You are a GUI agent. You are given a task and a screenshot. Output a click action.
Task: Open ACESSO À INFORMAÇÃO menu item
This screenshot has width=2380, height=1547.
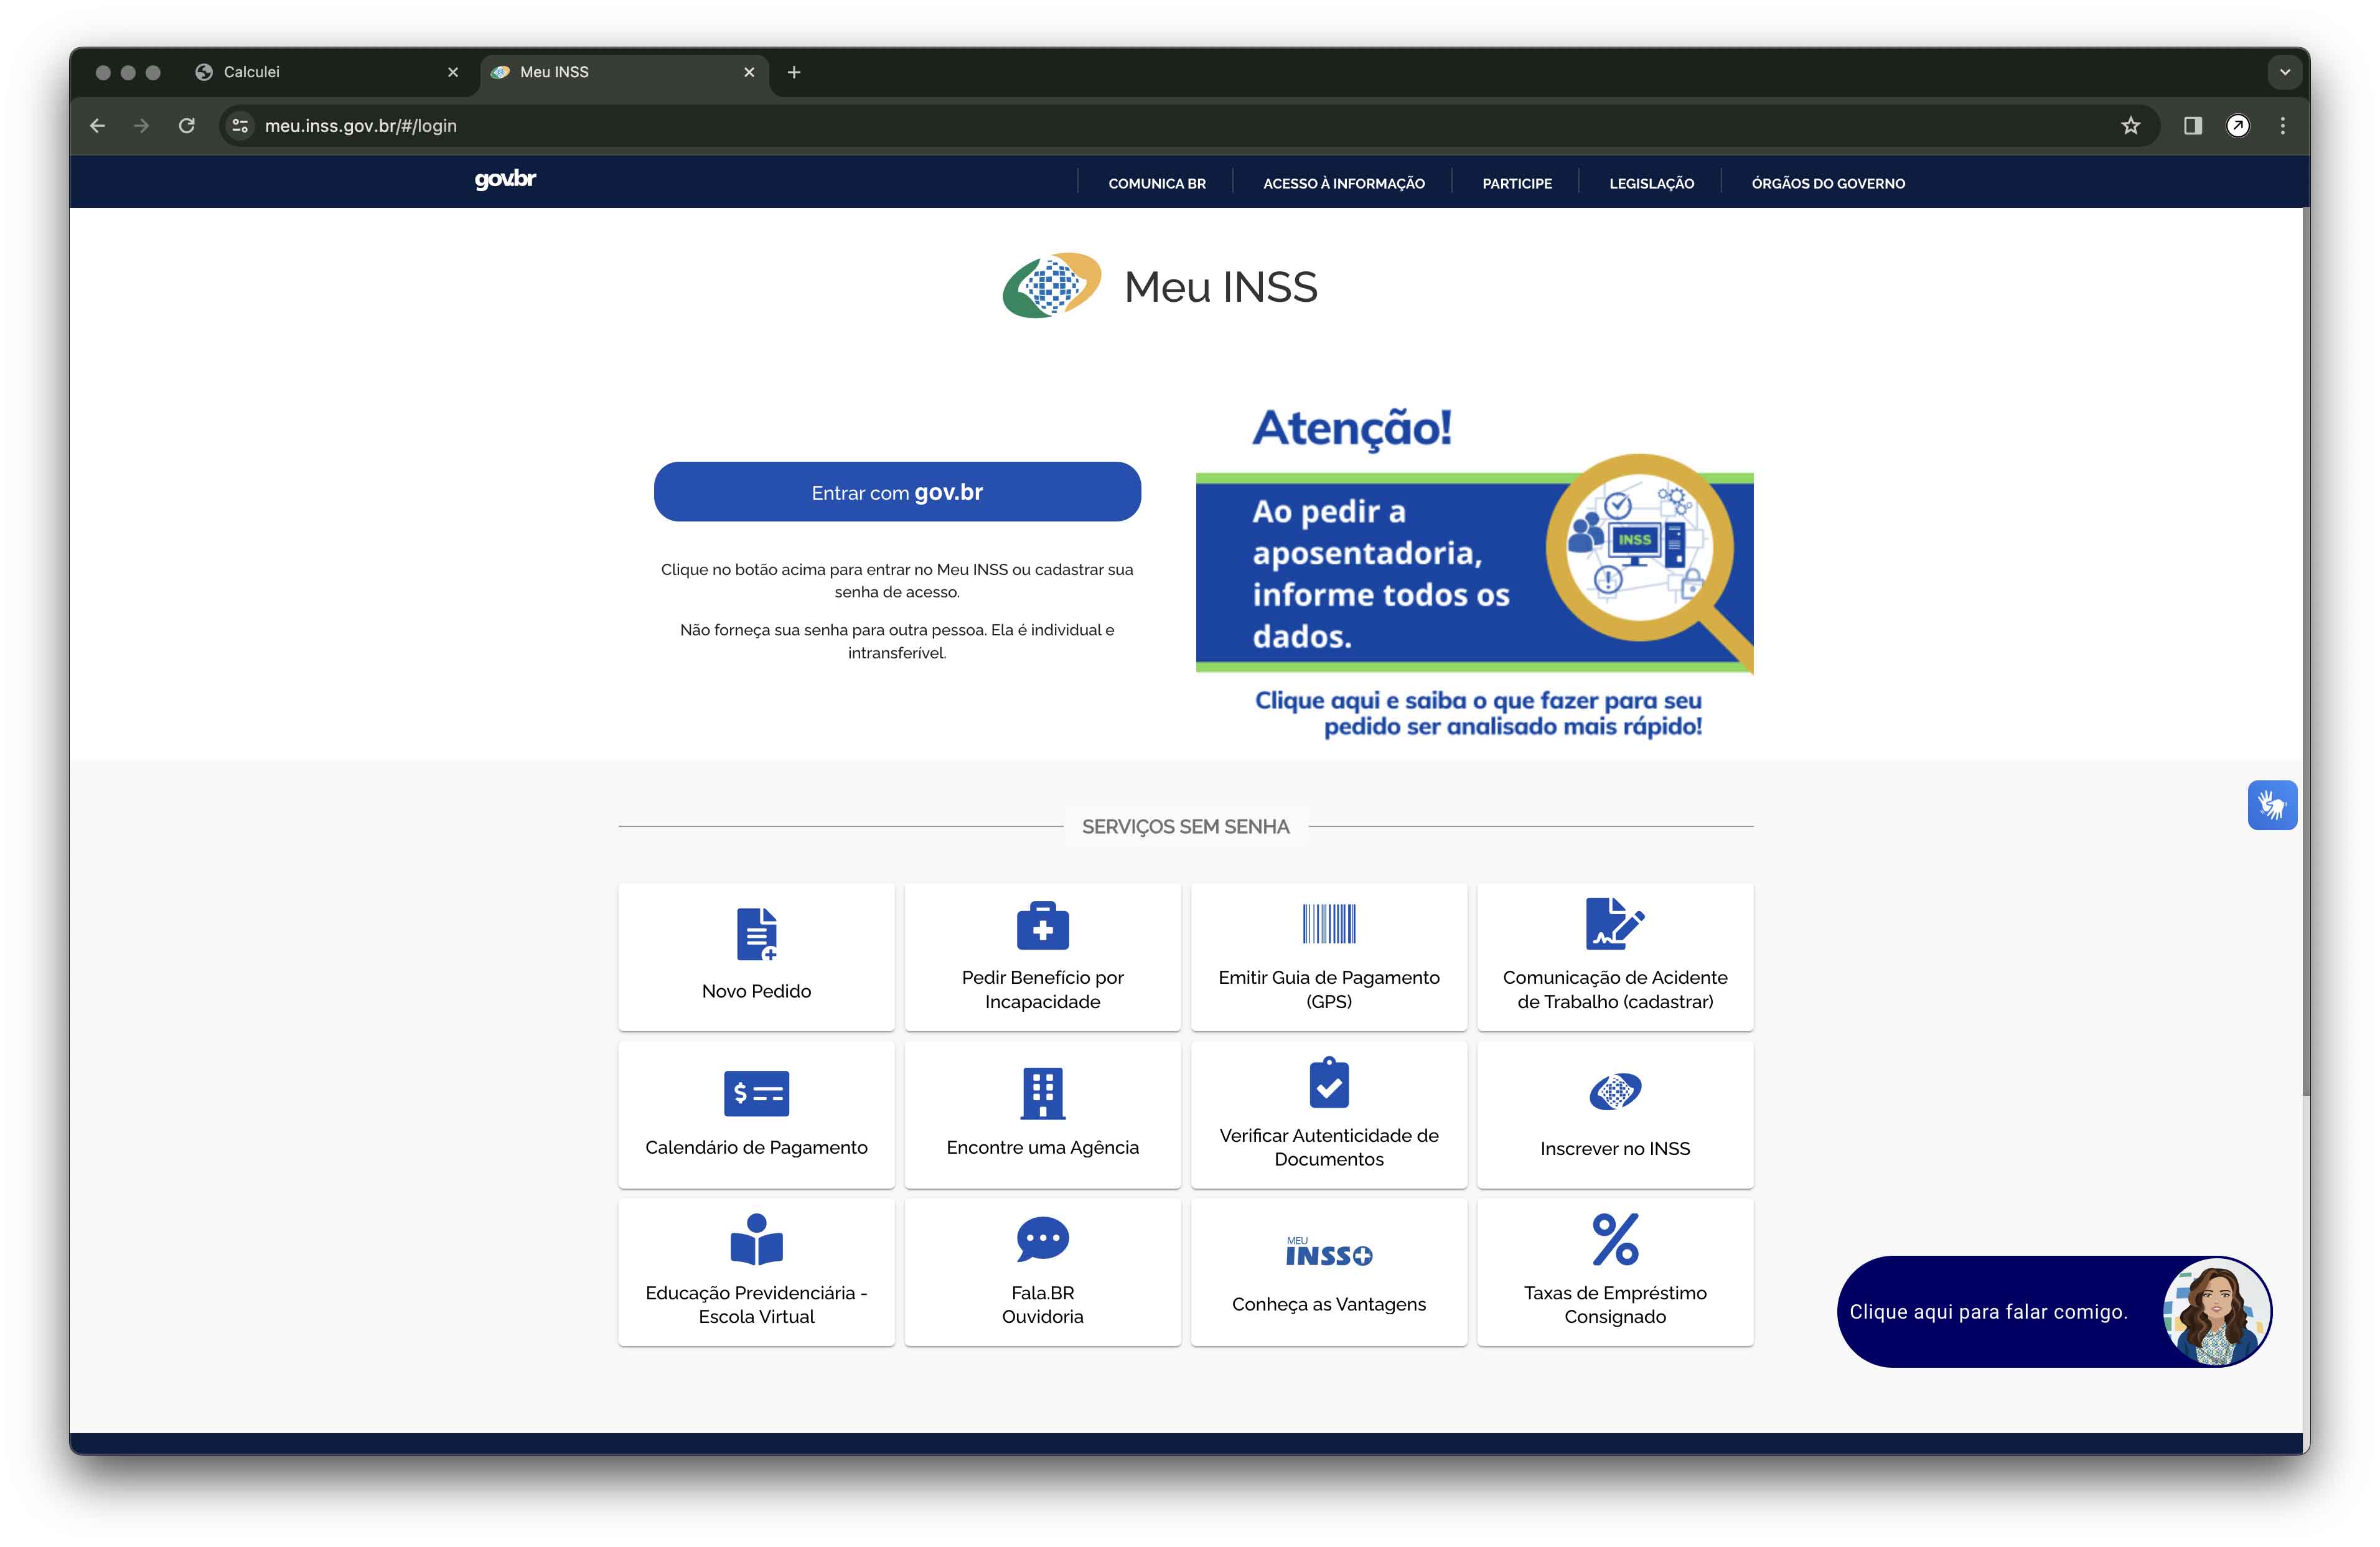tap(1343, 184)
